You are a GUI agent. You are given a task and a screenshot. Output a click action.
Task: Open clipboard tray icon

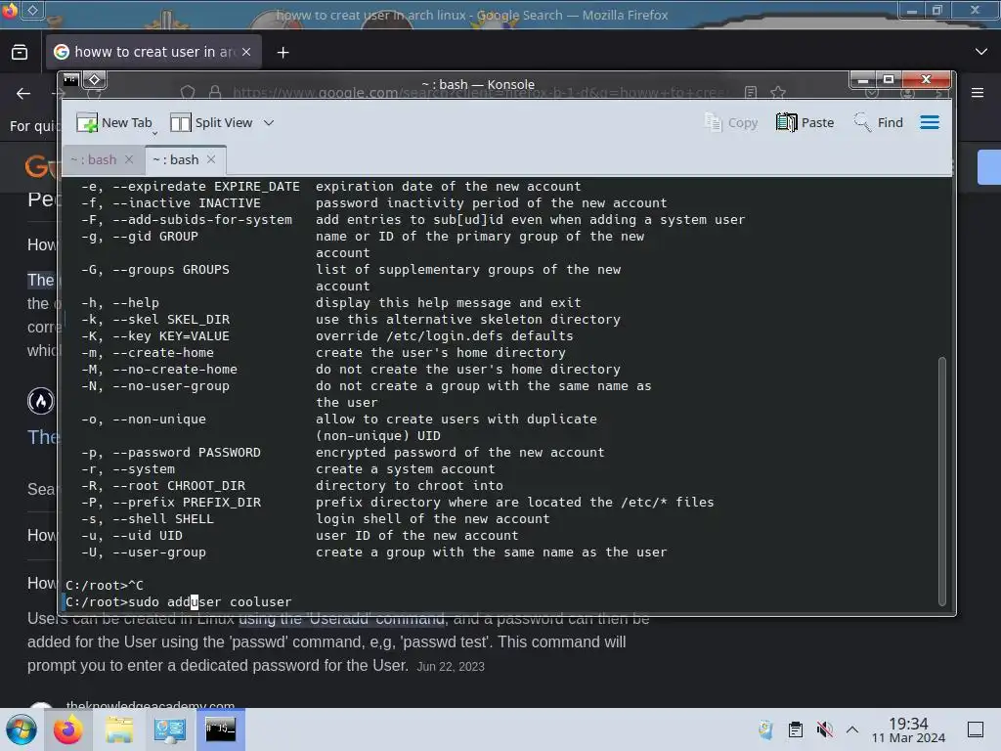pos(796,729)
